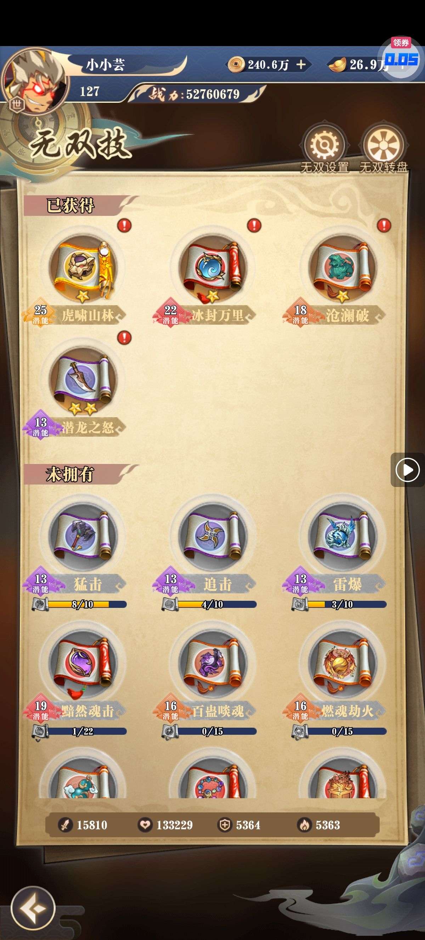Open the 燃魂劫火 skill scroll

pyautogui.click(x=342, y=663)
